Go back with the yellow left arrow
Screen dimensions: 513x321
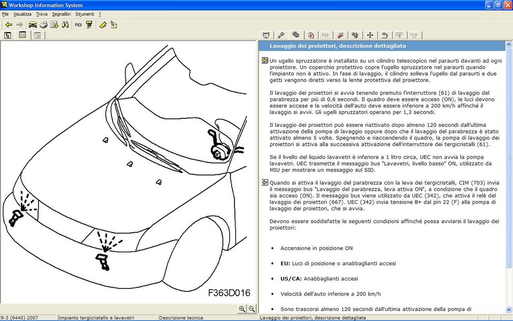pos(9,25)
